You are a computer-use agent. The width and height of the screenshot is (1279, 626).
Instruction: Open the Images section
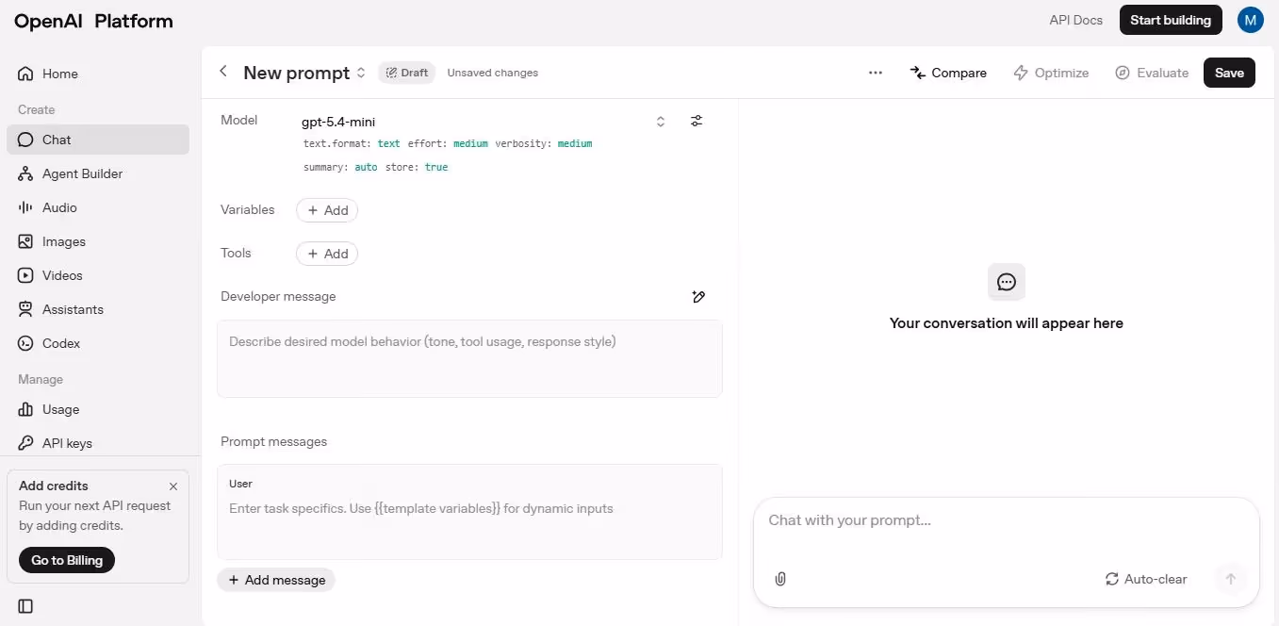coord(98,241)
